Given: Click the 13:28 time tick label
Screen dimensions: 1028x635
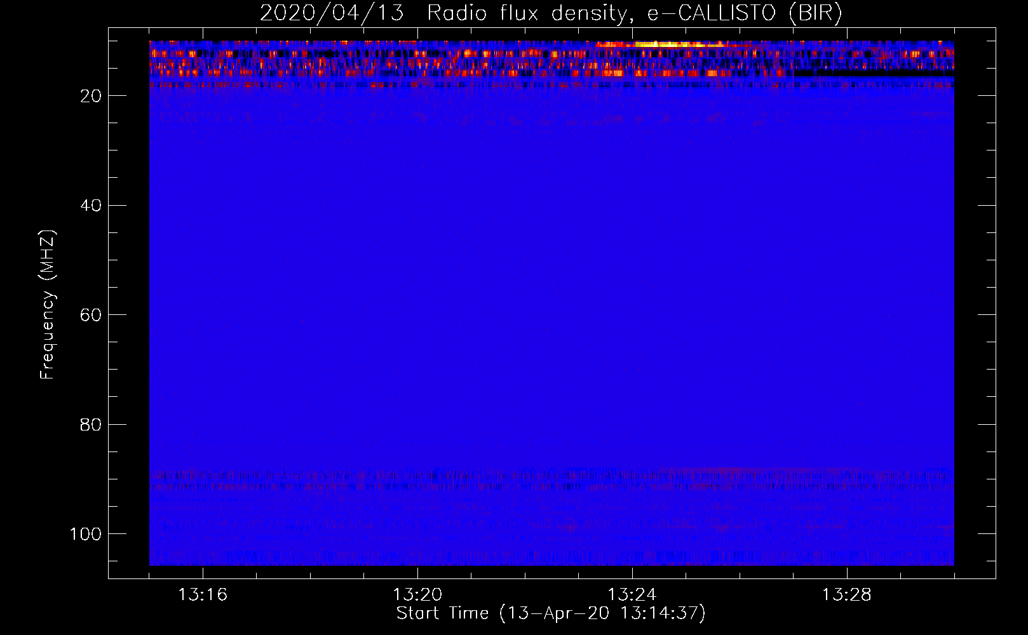Looking at the screenshot, I should point(847,595).
